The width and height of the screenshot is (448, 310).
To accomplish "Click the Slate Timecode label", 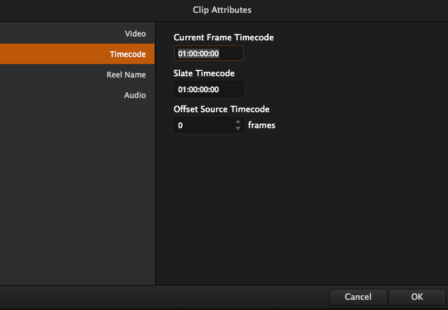I will click(x=204, y=74).
